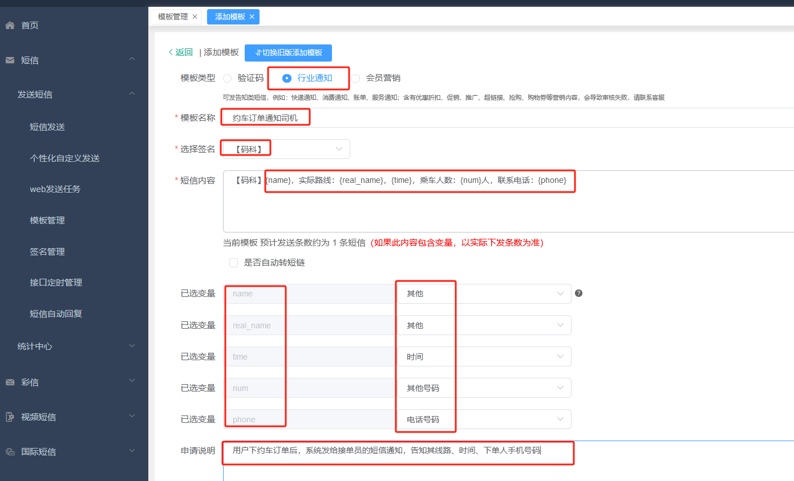Open the 电话号码 dropdown for variable phone

coord(484,419)
